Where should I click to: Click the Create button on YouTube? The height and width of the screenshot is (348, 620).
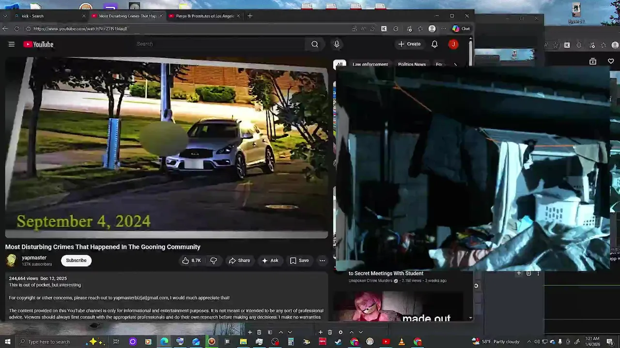(x=409, y=44)
